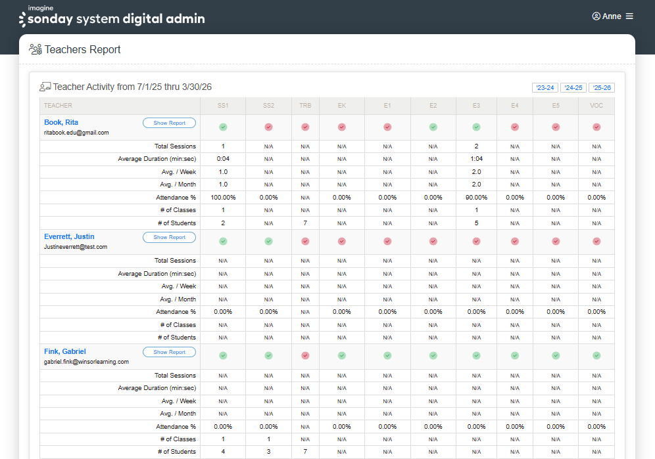
Task: Switch to the '25-26 school year
Action: [x=600, y=87]
